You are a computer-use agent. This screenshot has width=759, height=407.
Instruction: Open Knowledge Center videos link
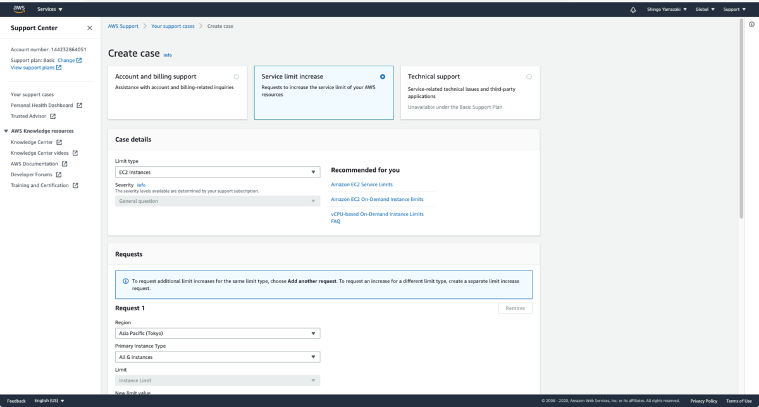click(40, 153)
